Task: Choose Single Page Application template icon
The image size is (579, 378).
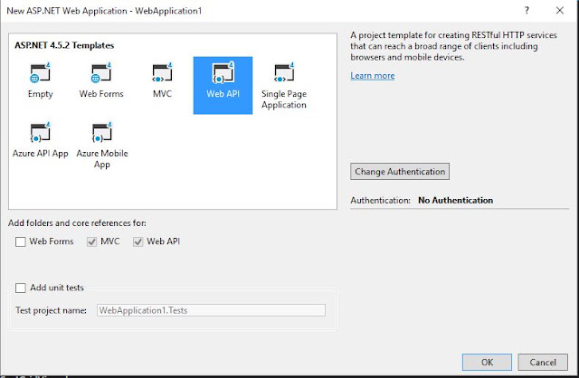Action: click(x=284, y=72)
